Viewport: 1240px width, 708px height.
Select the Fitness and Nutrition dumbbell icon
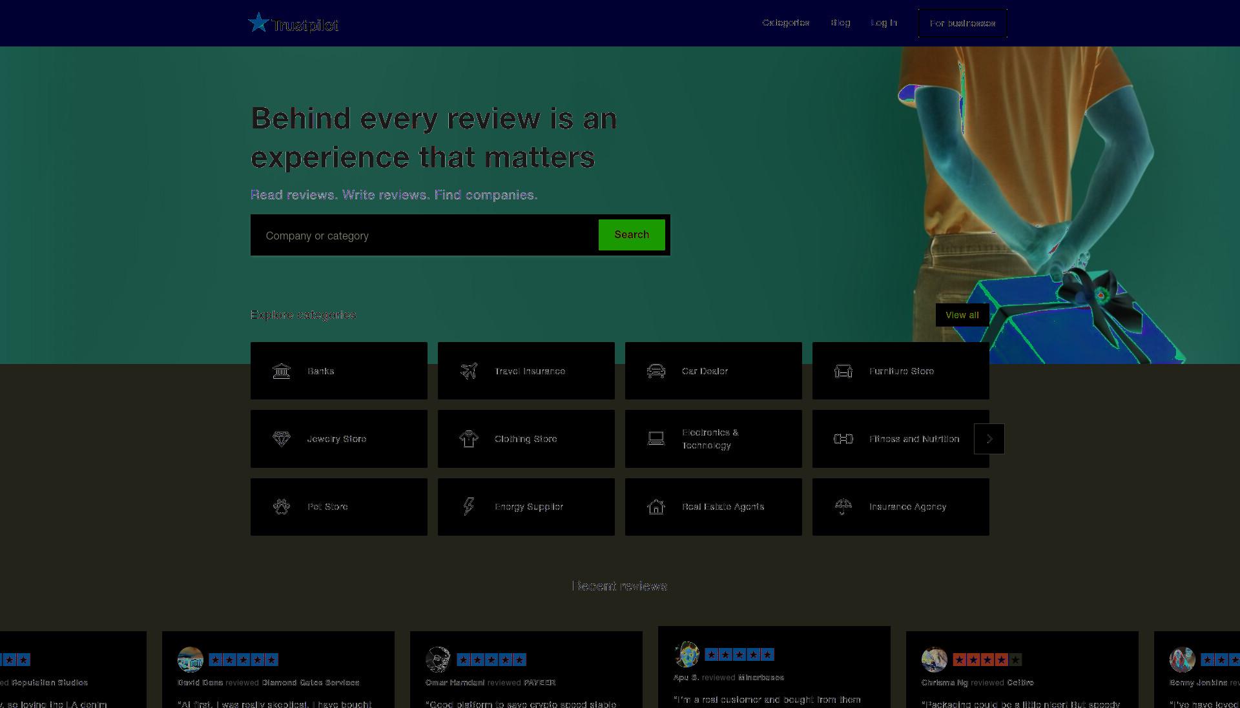tap(843, 439)
